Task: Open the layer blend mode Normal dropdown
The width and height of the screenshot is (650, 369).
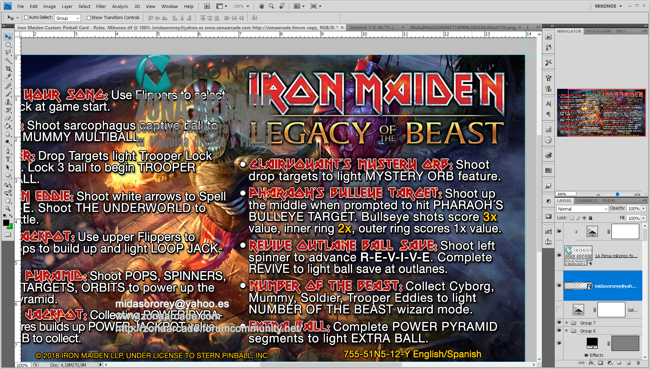Action: pos(582,209)
